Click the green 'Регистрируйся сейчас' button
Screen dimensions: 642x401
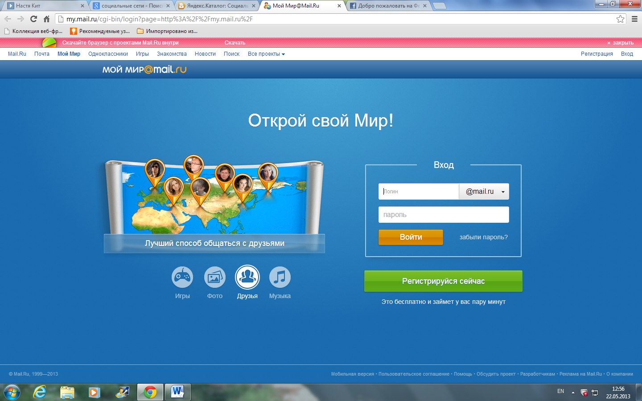(x=443, y=281)
